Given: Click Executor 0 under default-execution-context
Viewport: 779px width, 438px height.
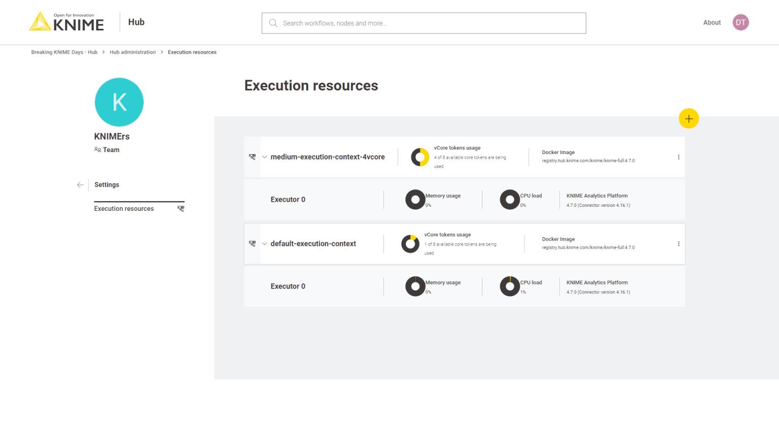Looking at the screenshot, I should click(288, 286).
